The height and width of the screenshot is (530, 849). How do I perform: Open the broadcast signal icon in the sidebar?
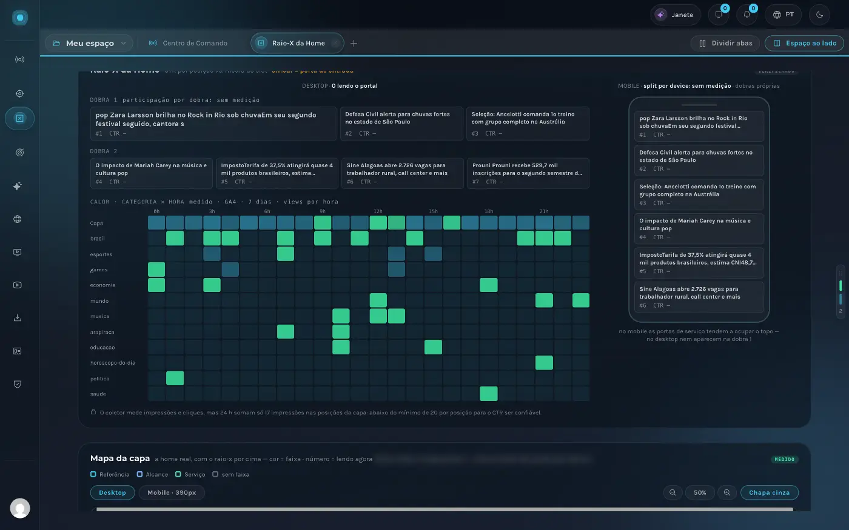click(x=19, y=60)
